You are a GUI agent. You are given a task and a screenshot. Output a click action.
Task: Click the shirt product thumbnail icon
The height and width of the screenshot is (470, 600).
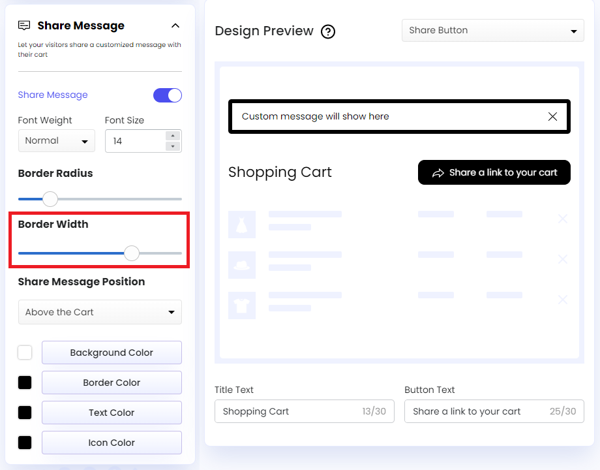pyautogui.click(x=242, y=305)
